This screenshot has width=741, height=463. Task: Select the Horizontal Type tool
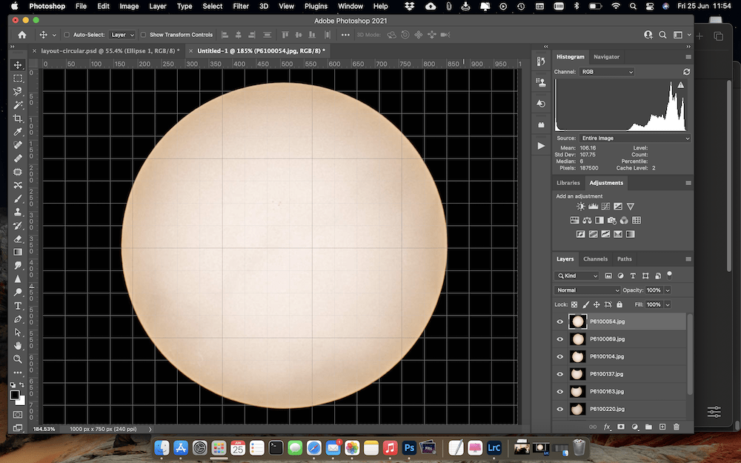[x=18, y=306]
